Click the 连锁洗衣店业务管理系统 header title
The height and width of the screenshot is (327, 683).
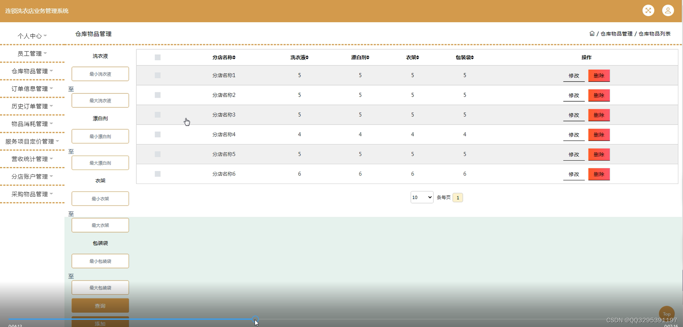coord(37,11)
